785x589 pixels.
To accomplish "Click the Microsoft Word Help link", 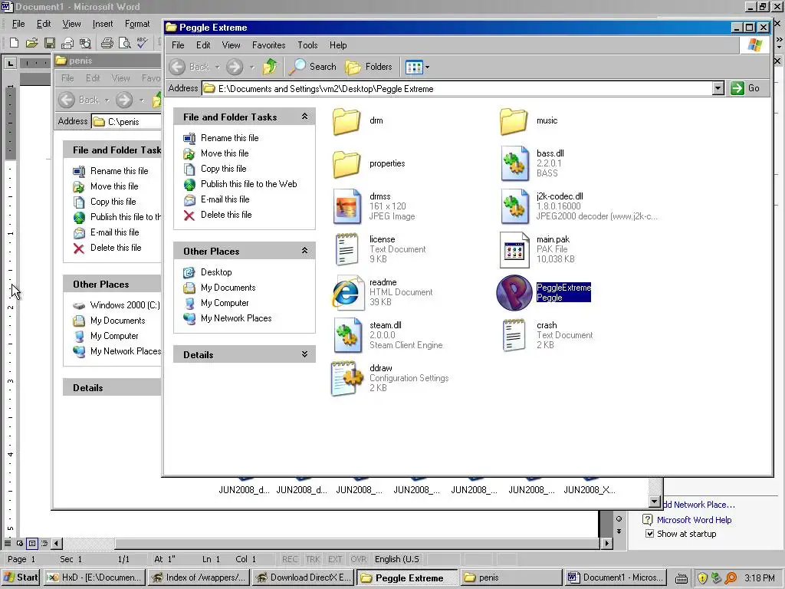I will 694,520.
